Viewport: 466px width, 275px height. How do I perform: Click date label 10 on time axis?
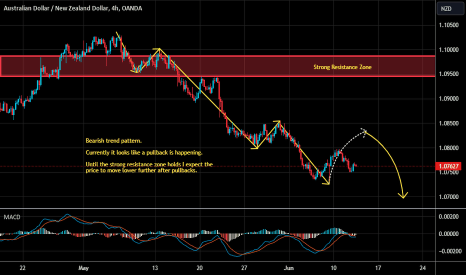point(333,268)
